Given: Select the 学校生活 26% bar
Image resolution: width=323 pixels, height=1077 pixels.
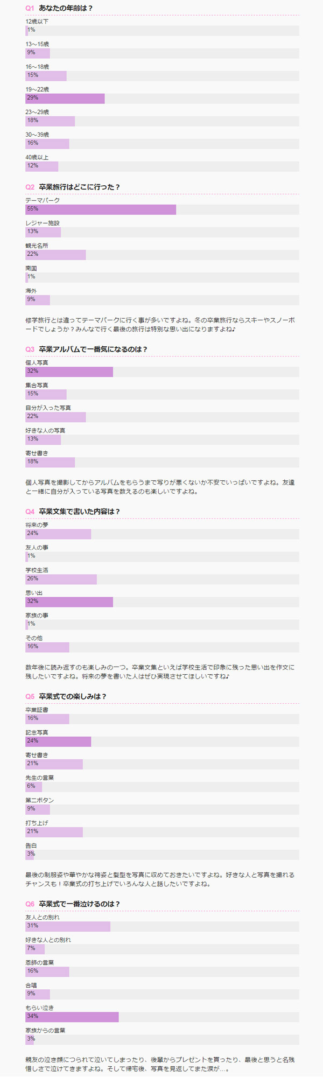Looking at the screenshot, I should (61, 578).
